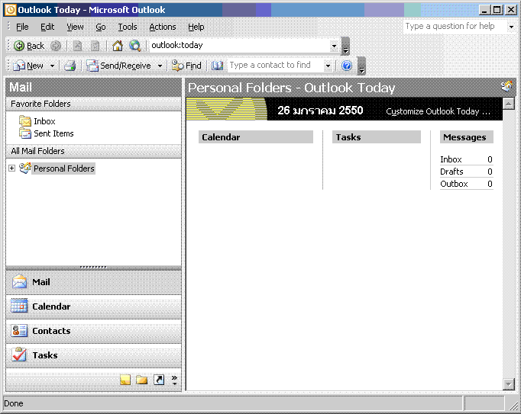Open Notes via the yellow note icon
521x414 pixels.
click(125, 380)
